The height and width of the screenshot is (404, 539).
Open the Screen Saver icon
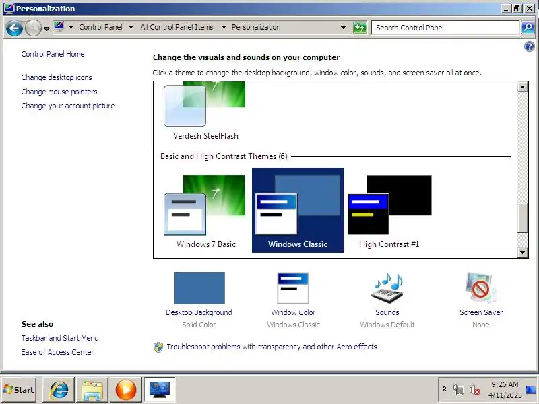coord(481,288)
